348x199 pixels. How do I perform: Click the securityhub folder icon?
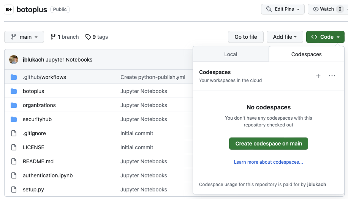click(x=14, y=119)
